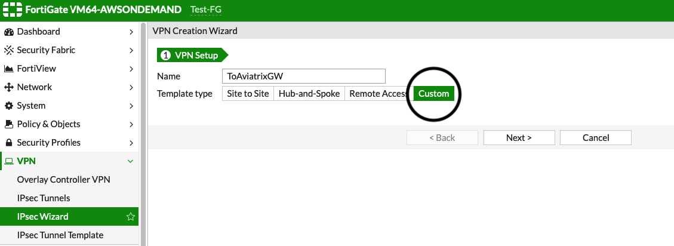Collapse the VPN menu section
The width and height of the screenshot is (674, 246).
(131, 161)
